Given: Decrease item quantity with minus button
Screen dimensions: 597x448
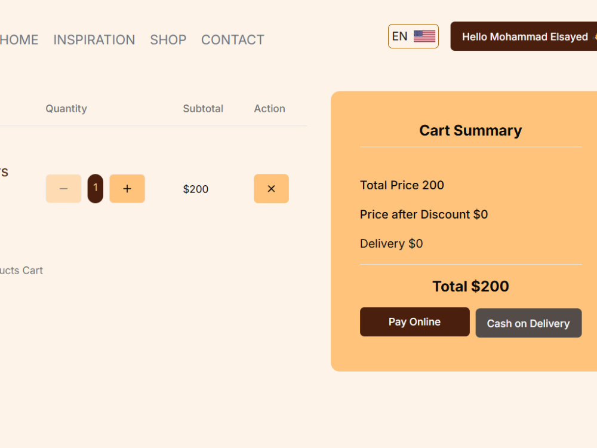Looking at the screenshot, I should pyautogui.click(x=64, y=189).
